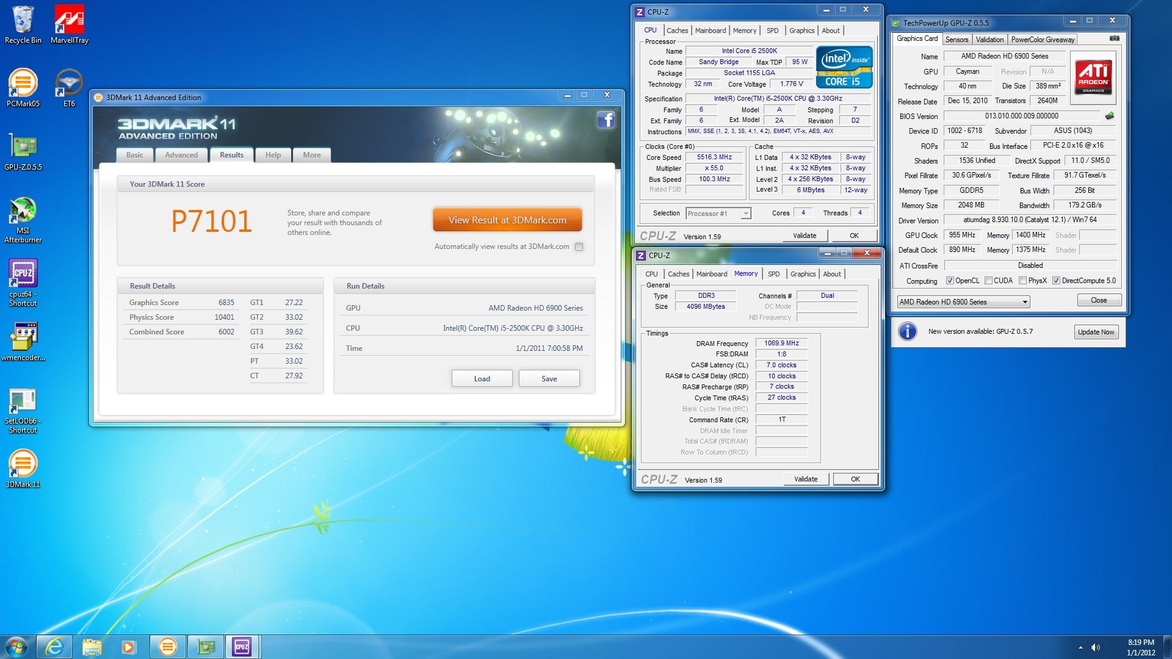Viewport: 1172px width, 659px height.
Task: Open the ET6 desktop shortcut
Action: (69, 88)
